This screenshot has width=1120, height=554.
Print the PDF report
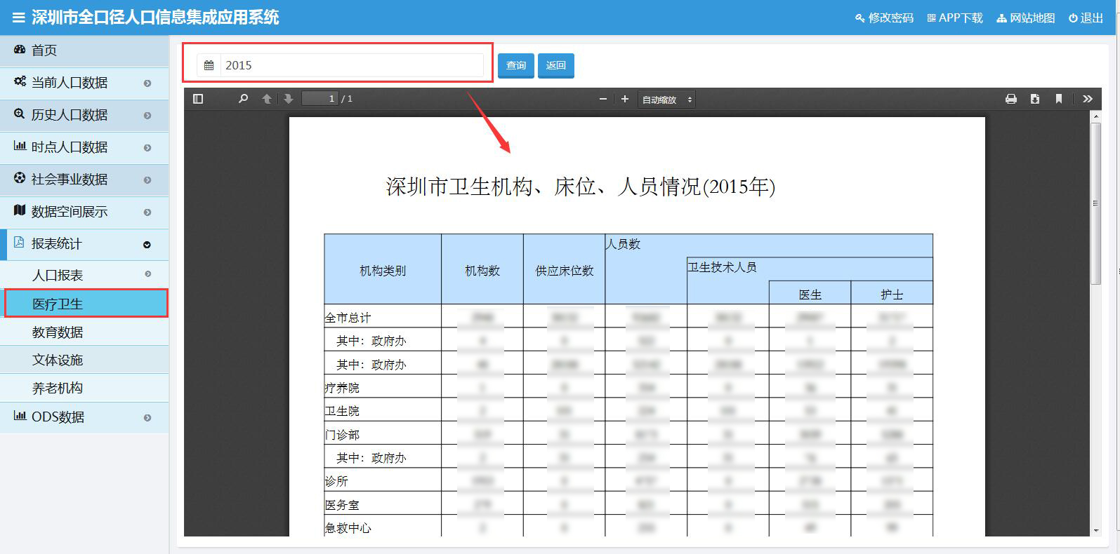[1011, 99]
